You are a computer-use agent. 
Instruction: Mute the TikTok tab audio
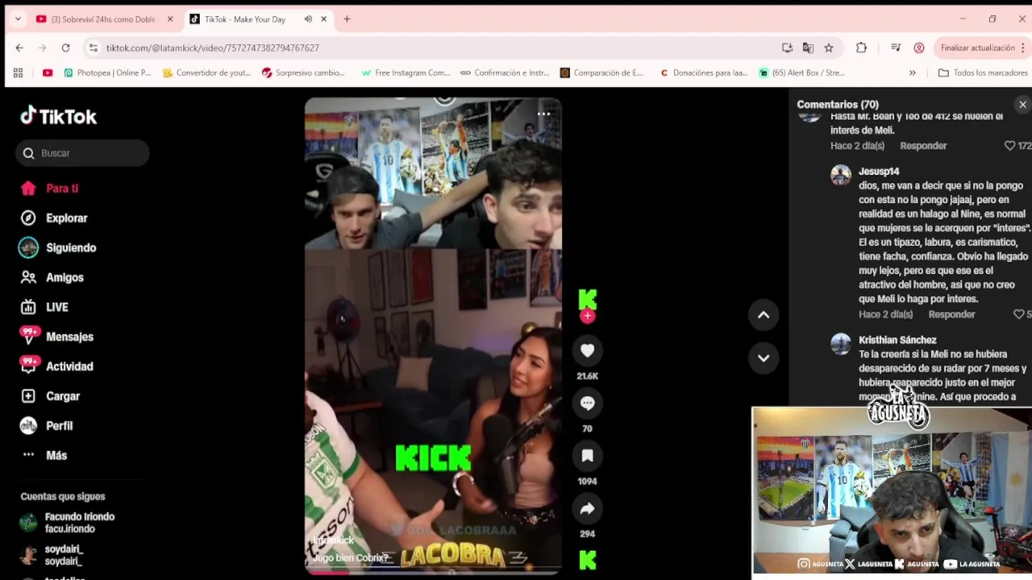click(x=308, y=19)
